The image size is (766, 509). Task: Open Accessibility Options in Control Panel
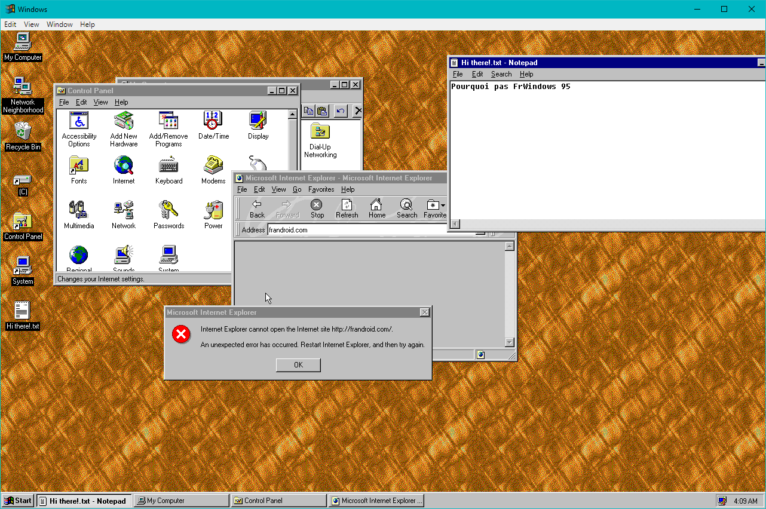click(79, 129)
